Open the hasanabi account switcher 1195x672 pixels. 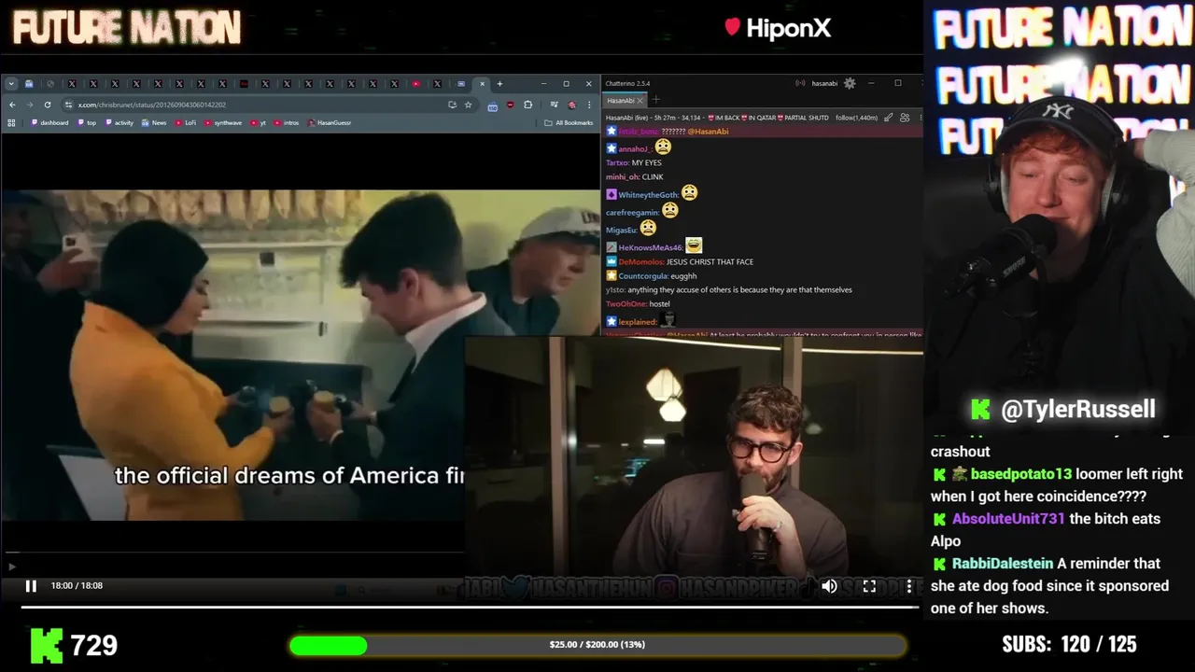[x=824, y=83]
